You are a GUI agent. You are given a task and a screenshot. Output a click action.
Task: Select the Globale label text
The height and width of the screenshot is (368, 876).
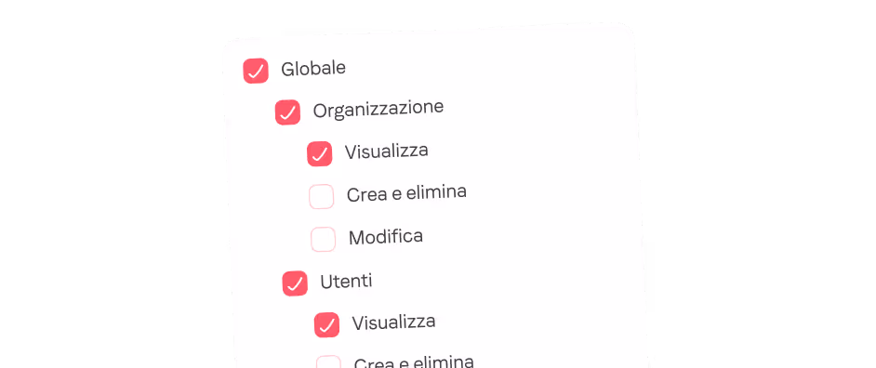click(x=313, y=68)
